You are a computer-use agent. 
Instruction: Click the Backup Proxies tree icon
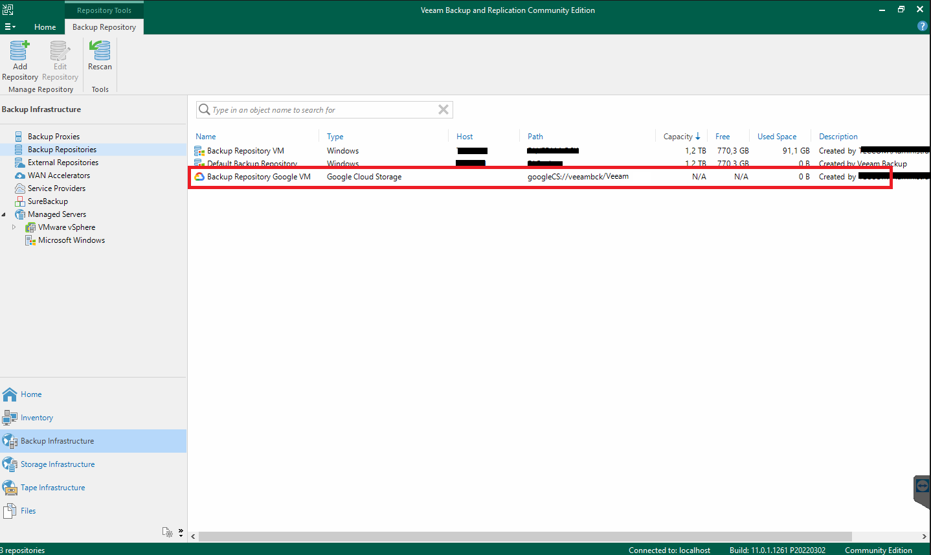[20, 137]
